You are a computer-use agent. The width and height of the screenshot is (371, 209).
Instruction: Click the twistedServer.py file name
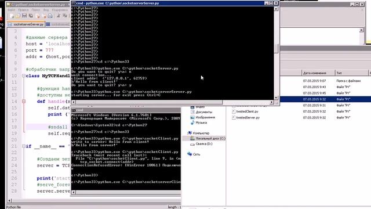point(248,117)
